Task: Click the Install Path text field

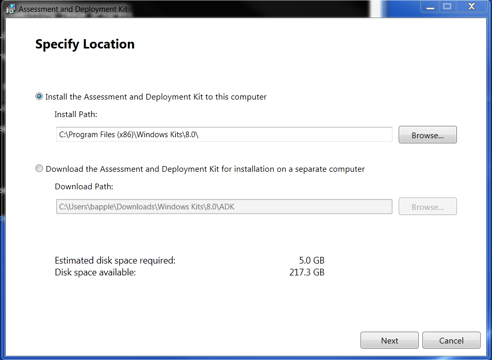Action: coord(224,134)
